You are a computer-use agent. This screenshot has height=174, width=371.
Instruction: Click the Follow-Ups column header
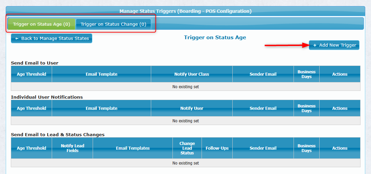click(x=217, y=148)
